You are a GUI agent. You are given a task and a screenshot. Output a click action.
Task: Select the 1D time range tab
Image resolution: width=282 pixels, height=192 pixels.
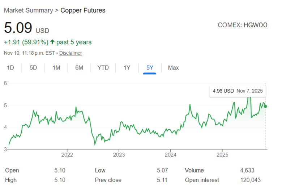10,68
